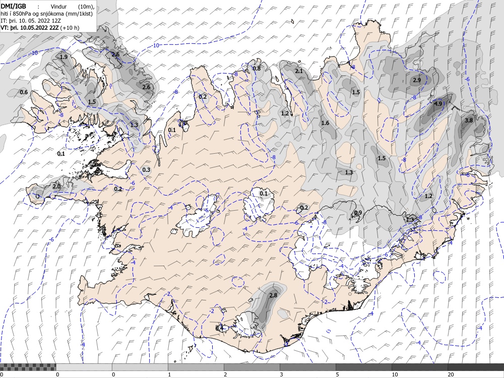
Task: Click the VT valid time line '22Z (+10 h)'
Action: pyautogui.click(x=40, y=28)
